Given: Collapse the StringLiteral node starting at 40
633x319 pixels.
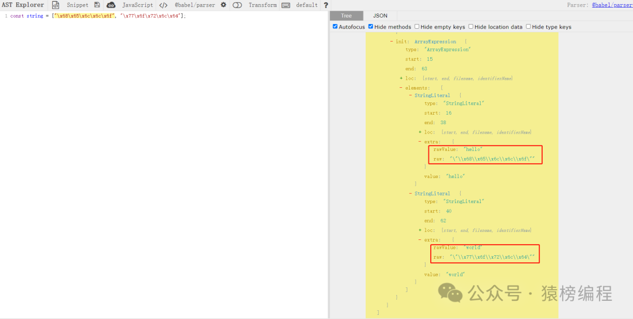Looking at the screenshot, I should (410, 194).
